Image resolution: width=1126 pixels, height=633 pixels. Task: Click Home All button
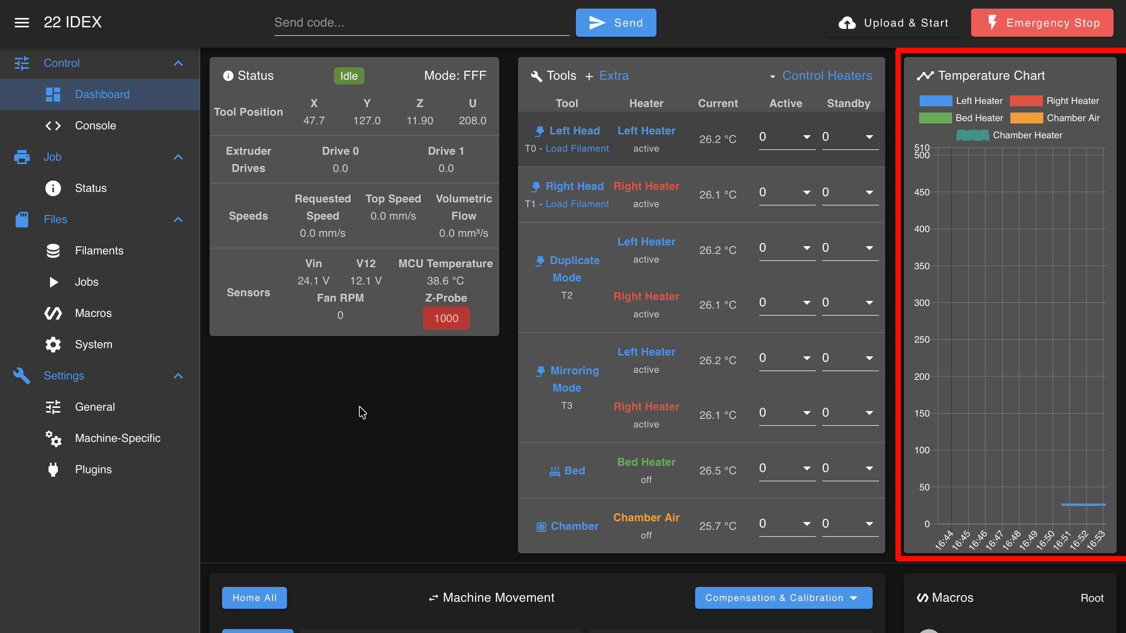pyautogui.click(x=255, y=598)
